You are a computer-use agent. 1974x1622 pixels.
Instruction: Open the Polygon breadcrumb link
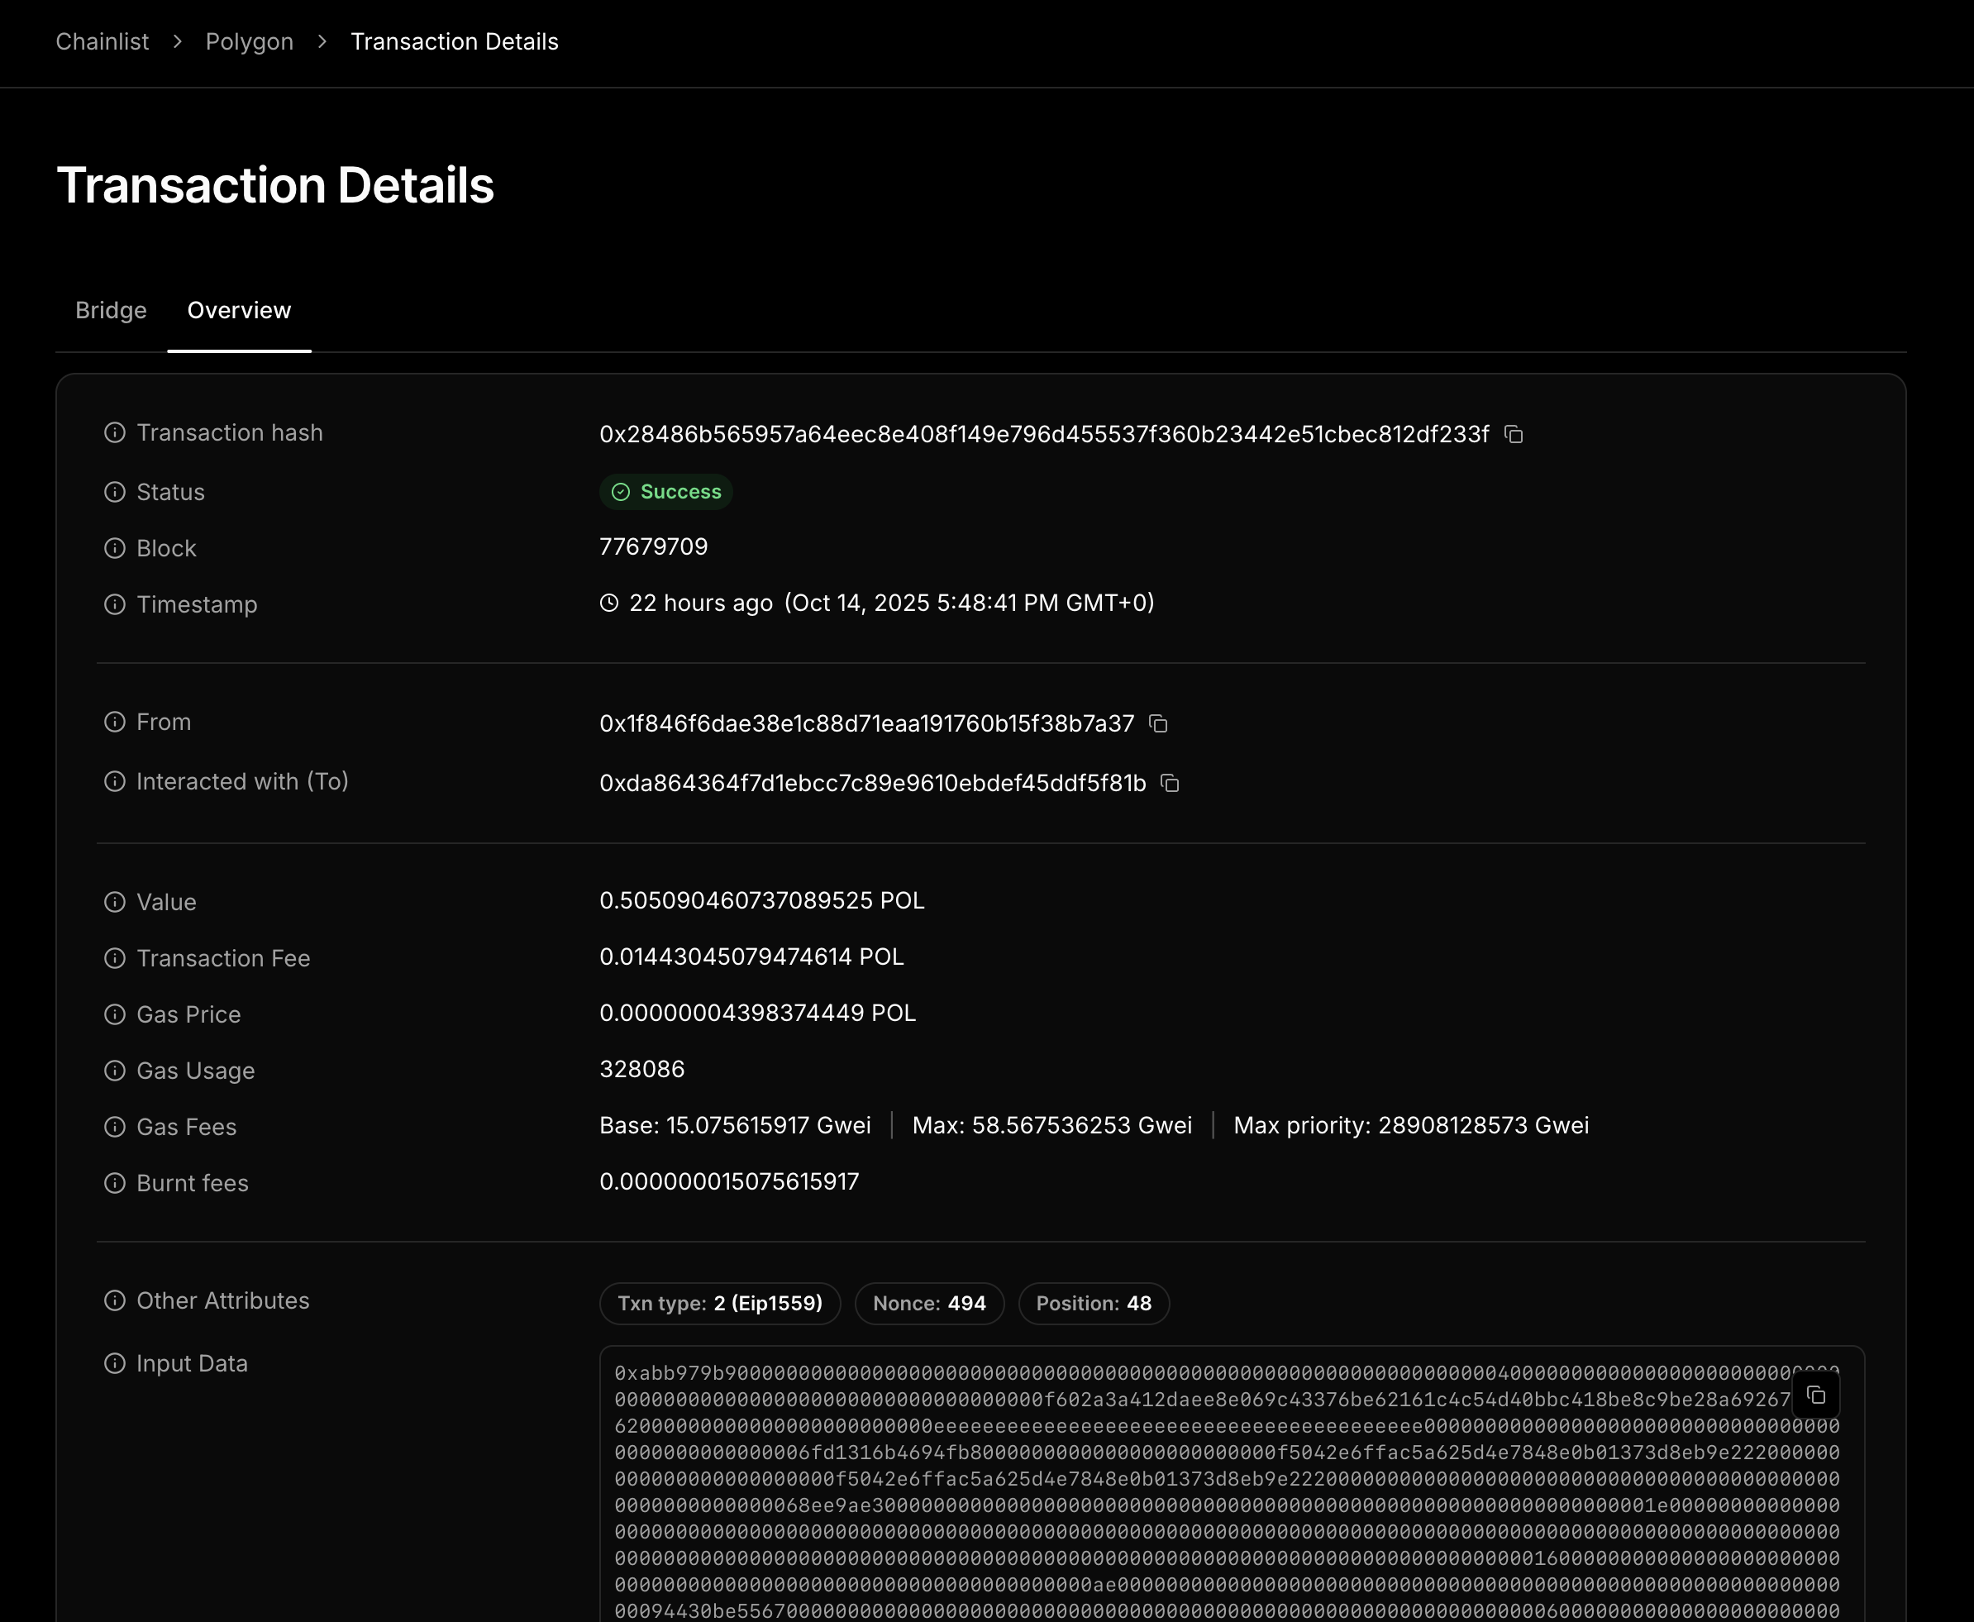pos(250,42)
